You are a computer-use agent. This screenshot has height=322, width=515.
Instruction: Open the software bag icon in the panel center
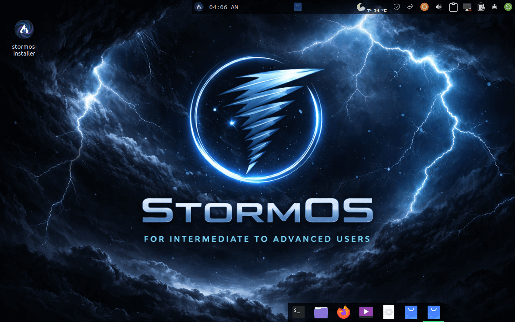click(x=298, y=7)
